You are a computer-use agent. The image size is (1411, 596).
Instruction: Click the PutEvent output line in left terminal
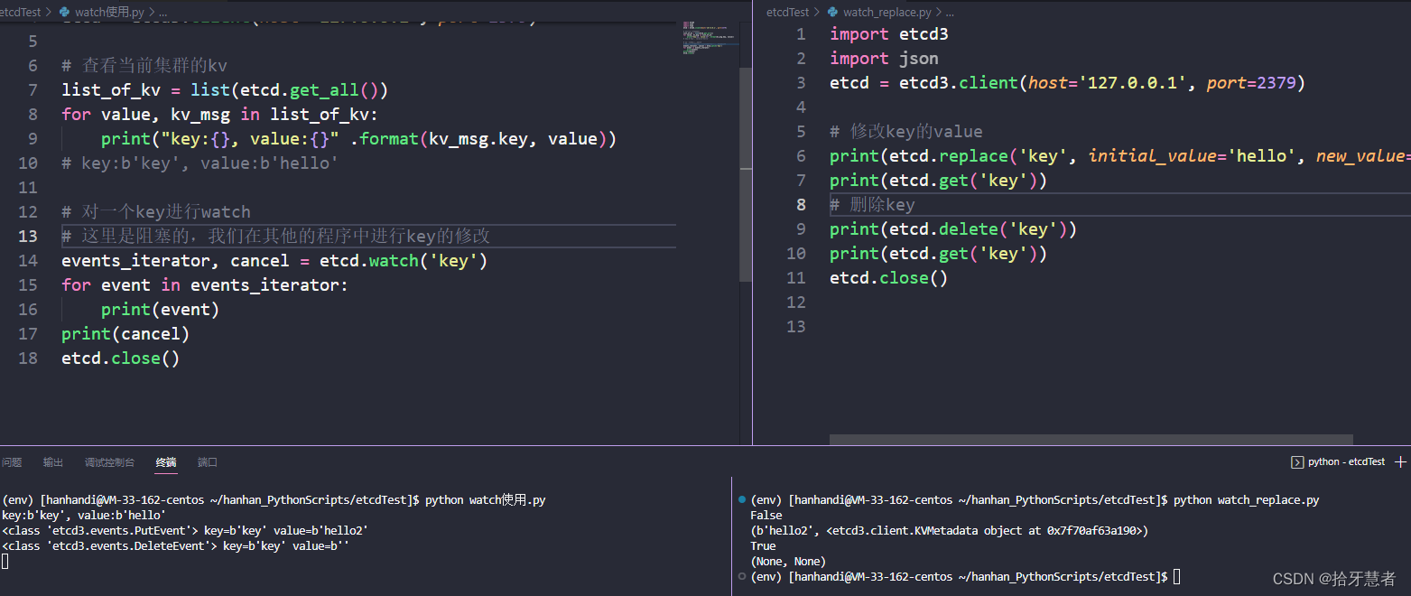click(185, 530)
